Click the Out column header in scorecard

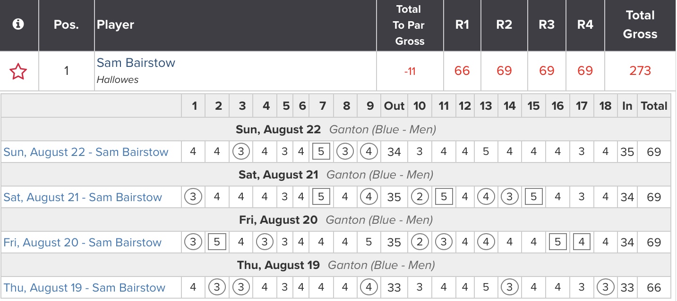pyautogui.click(x=394, y=106)
